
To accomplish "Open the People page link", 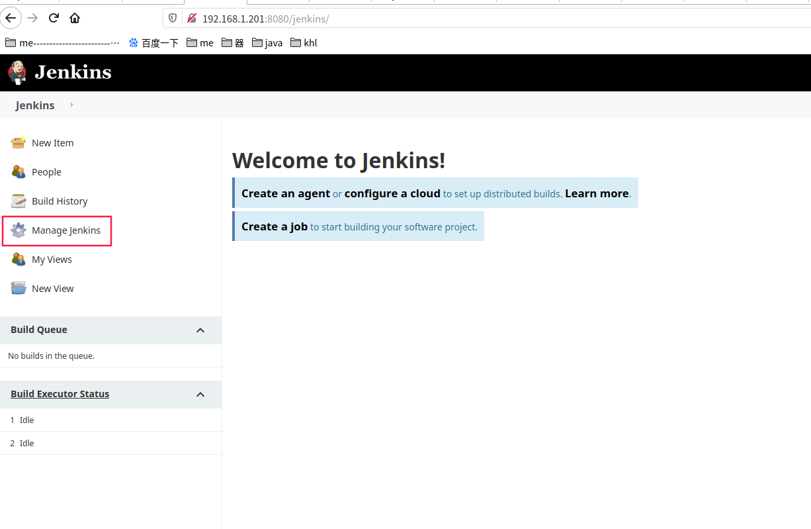I will coord(46,172).
